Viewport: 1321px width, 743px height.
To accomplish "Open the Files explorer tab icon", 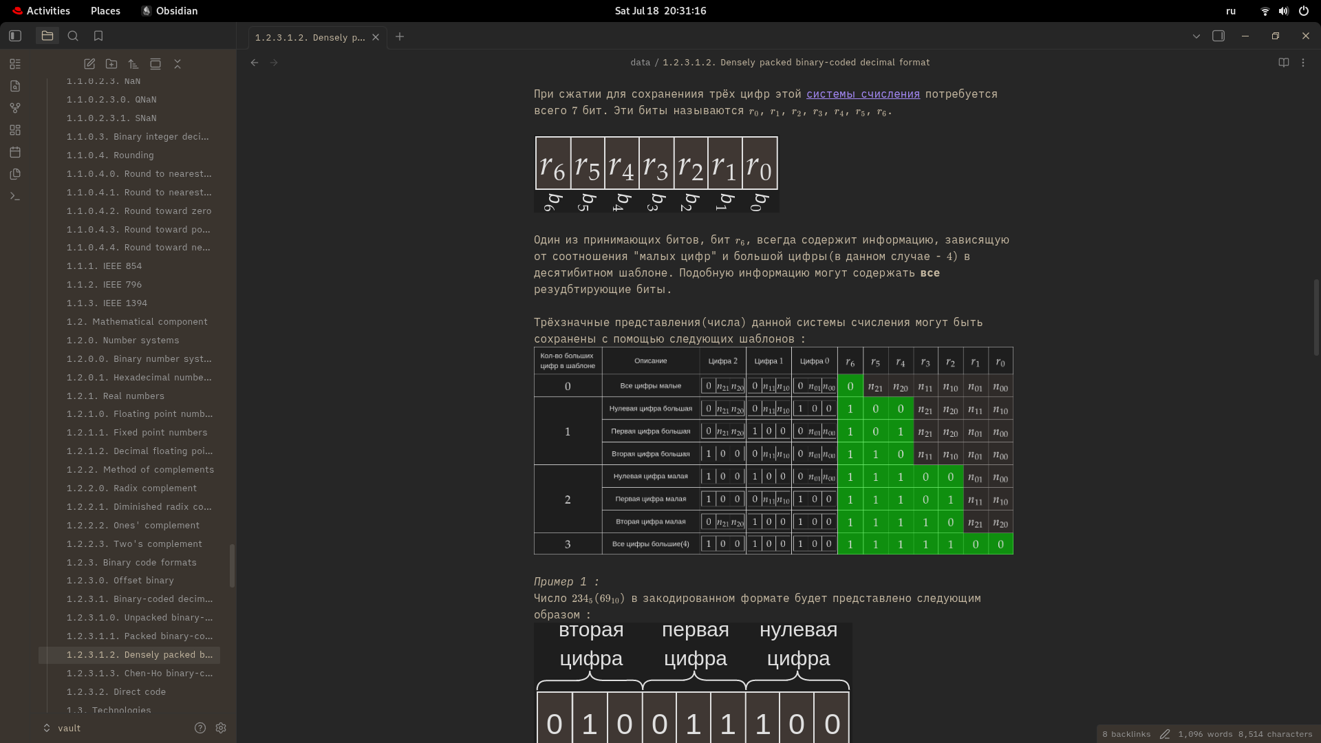I will (x=47, y=36).
